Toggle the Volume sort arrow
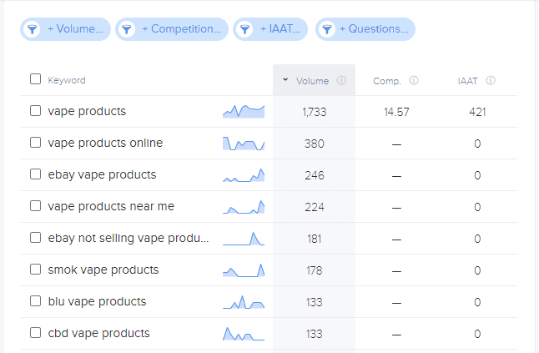This screenshot has width=539, height=353. pyautogui.click(x=285, y=80)
